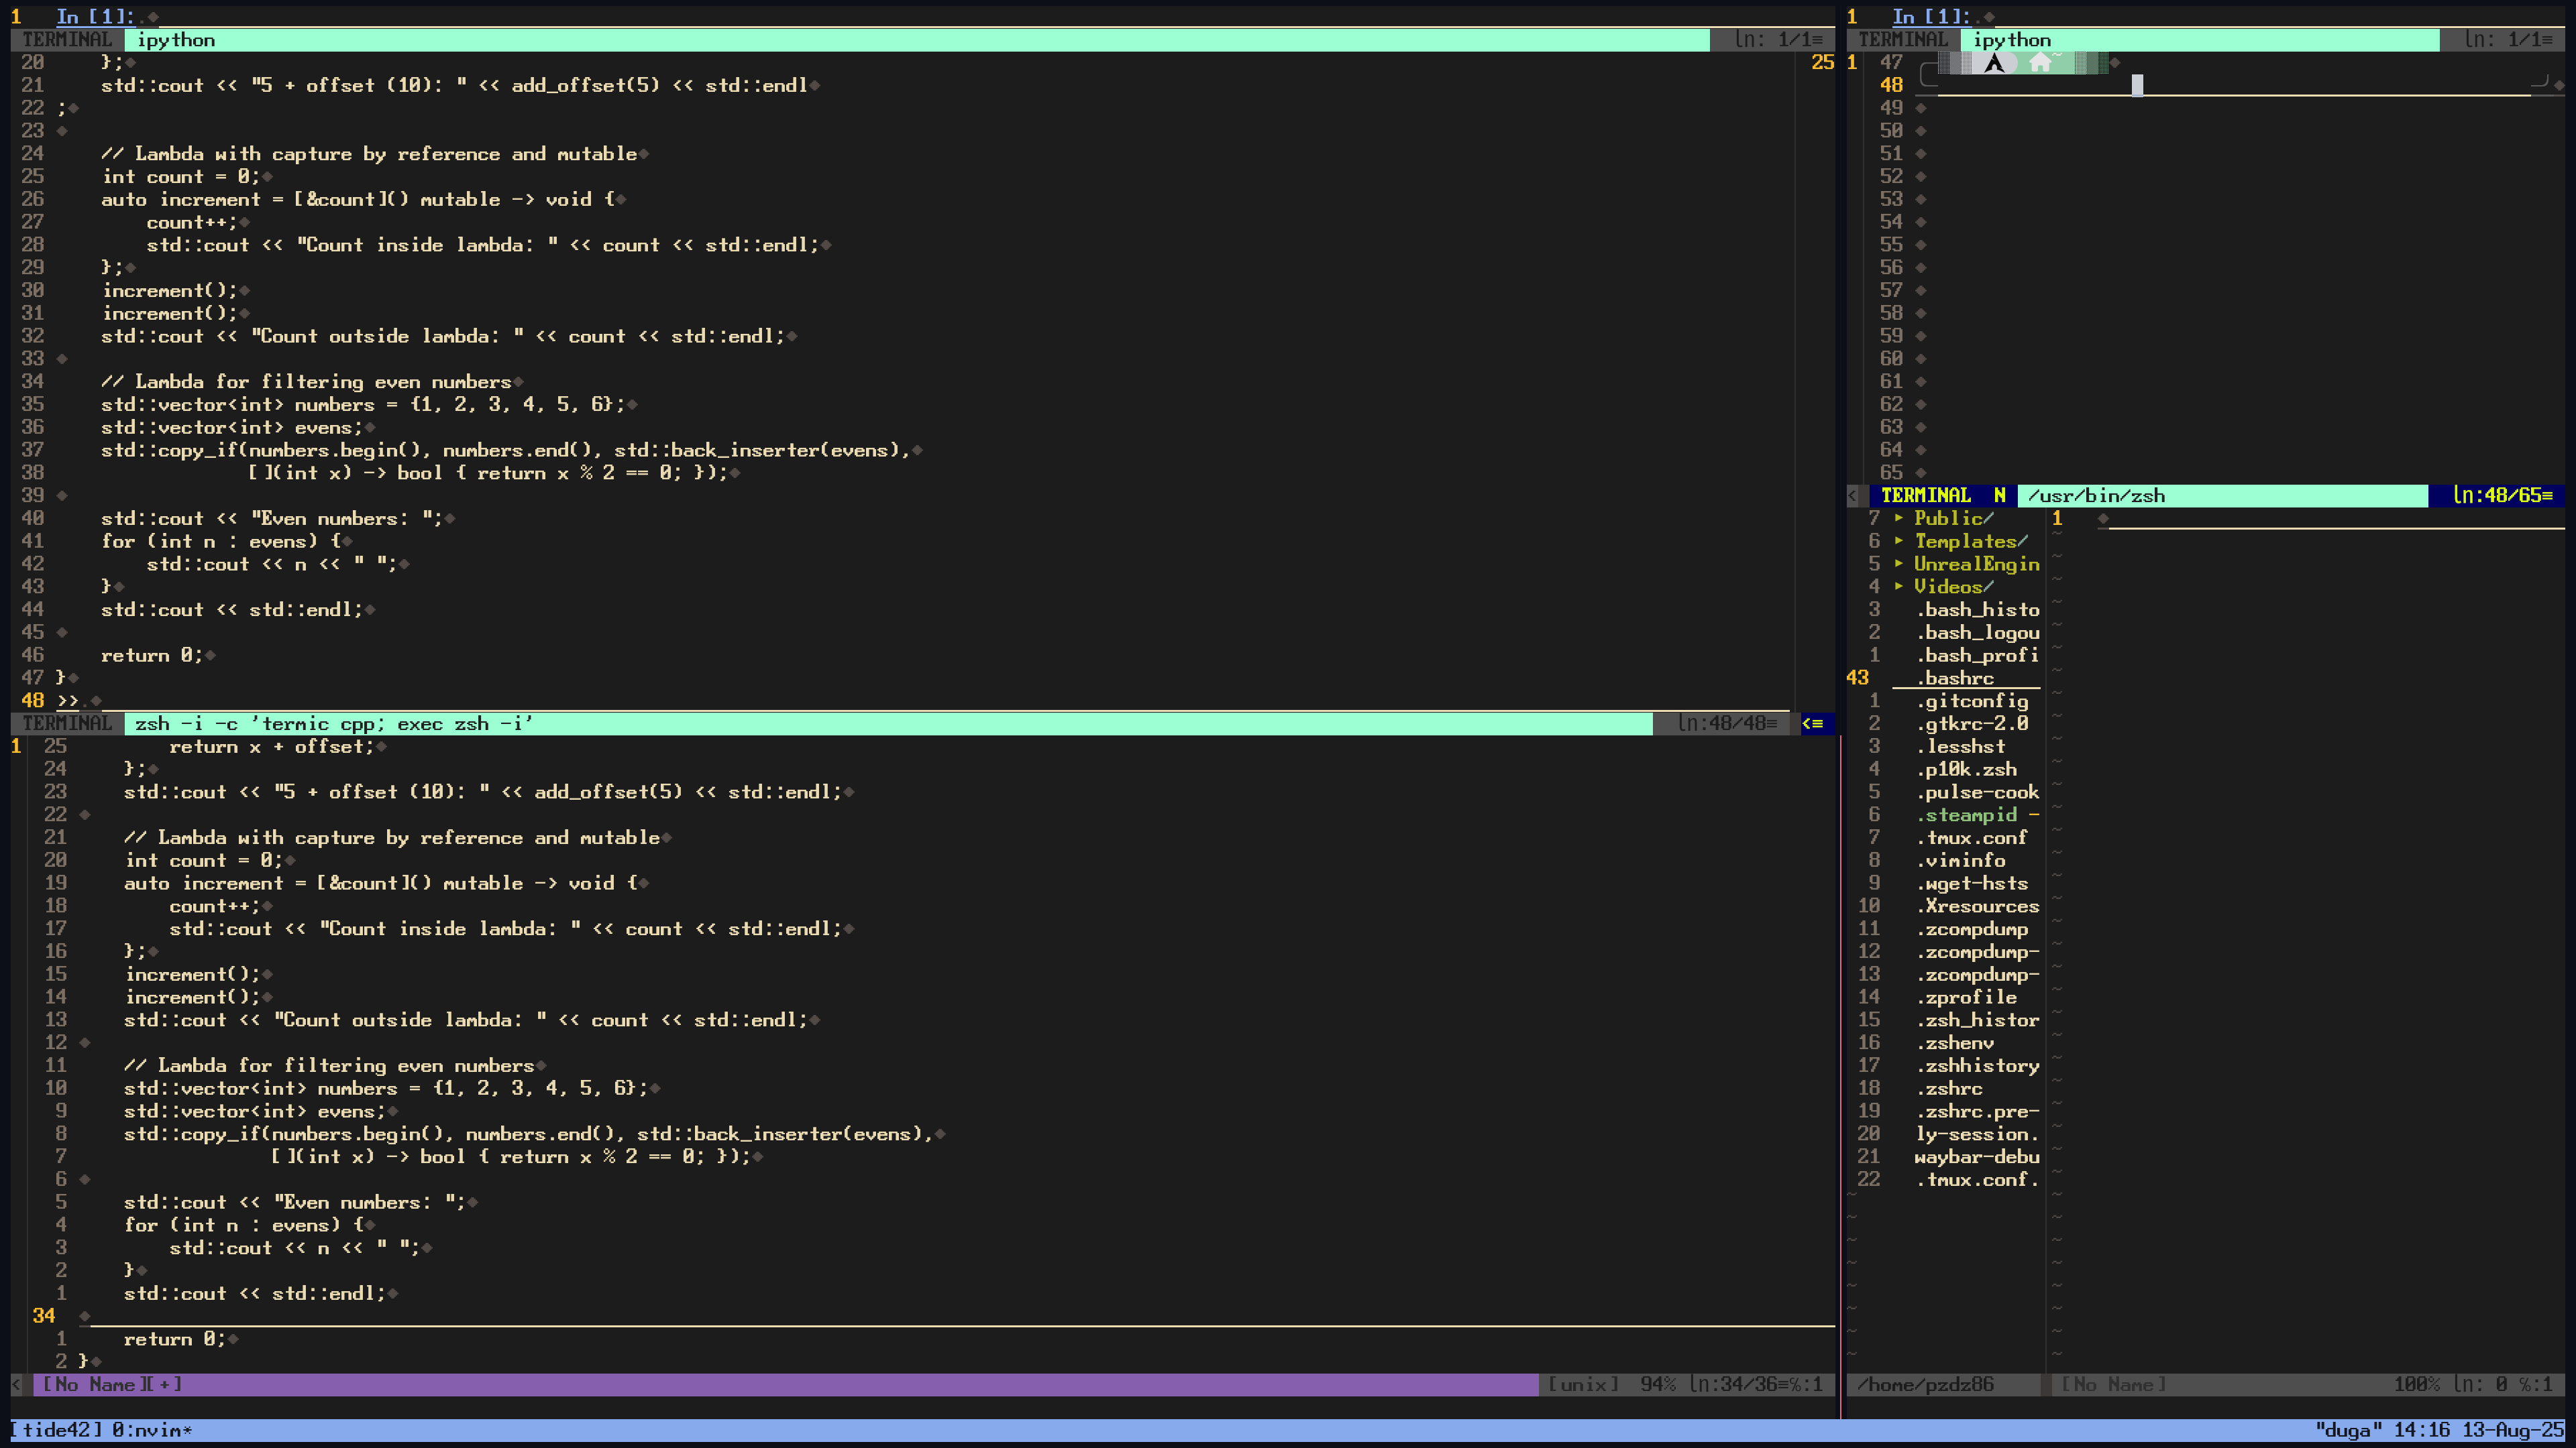The width and height of the screenshot is (2576, 1448).
Task: Expand the Templates/ folder triangle
Action: pos(1899,540)
